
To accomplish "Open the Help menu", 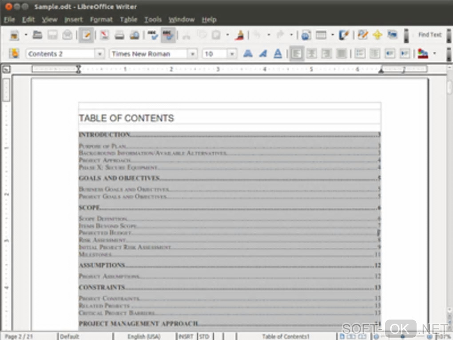I will tap(209, 20).
